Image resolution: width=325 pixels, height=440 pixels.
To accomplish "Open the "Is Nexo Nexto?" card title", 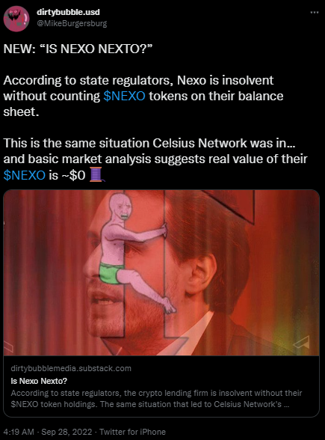I will pos(39,381).
